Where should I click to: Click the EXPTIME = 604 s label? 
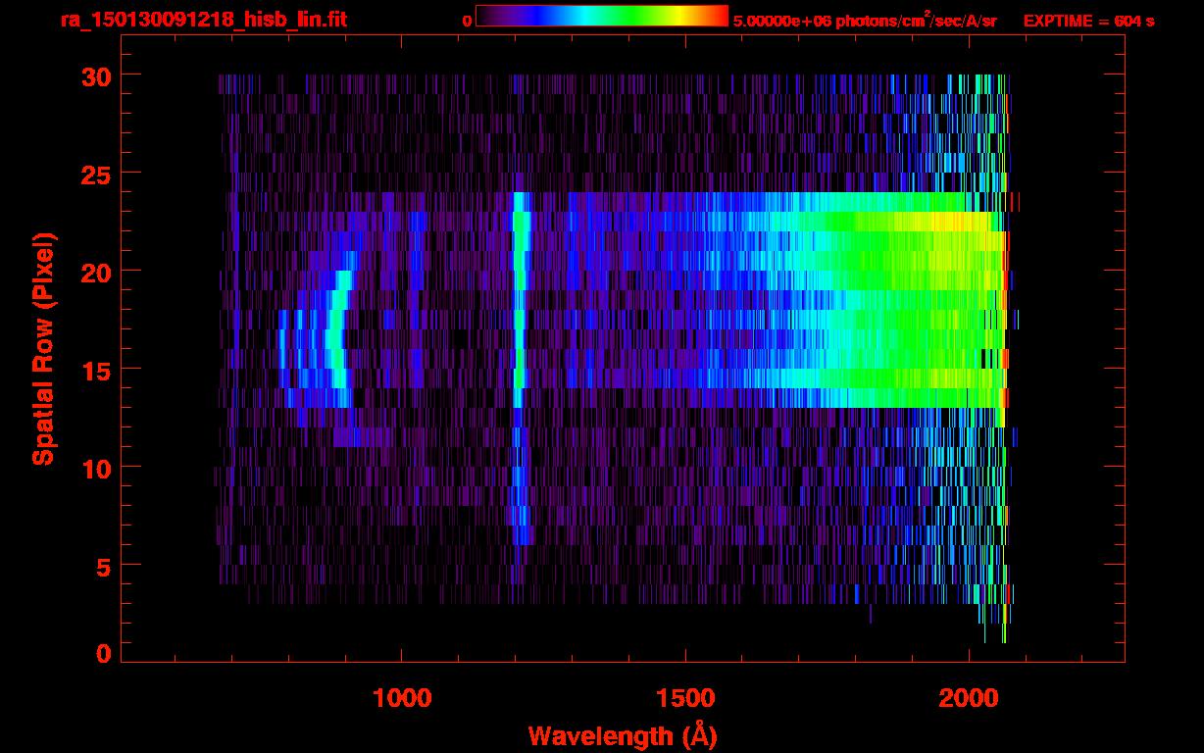(x=1088, y=22)
